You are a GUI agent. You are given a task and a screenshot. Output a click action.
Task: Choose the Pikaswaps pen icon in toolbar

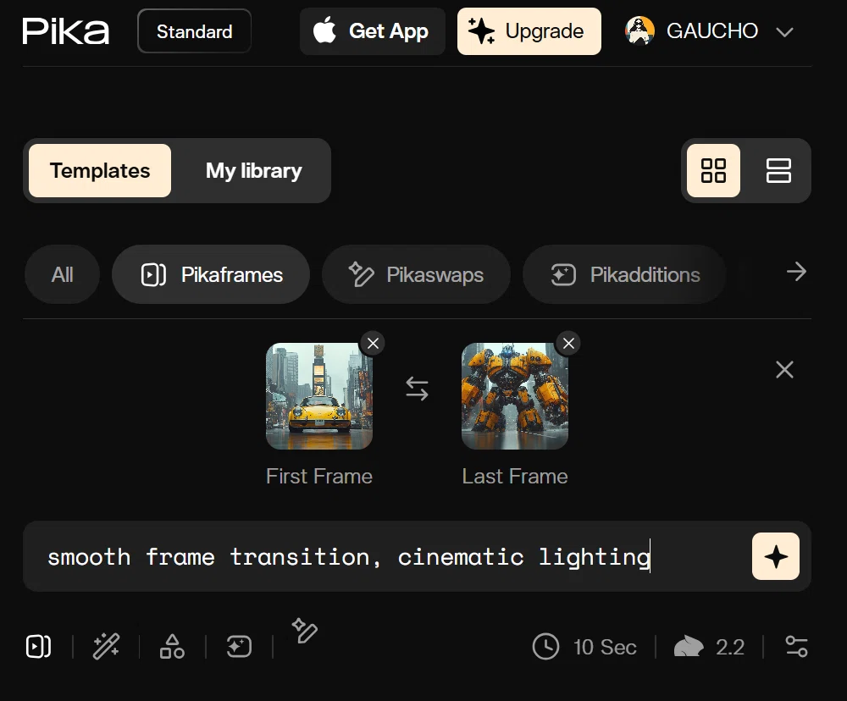(x=305, y=631)
